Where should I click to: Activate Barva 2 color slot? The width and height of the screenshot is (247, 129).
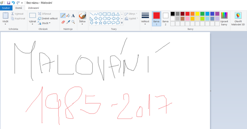165,19
